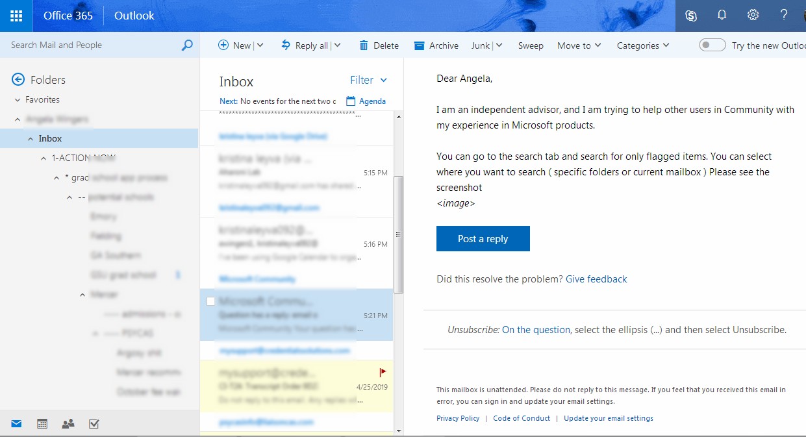This screenshot has width=806, height=437.
Task: Click the Post a reply button
Action: pyautogui.click(x=483, y=238)
